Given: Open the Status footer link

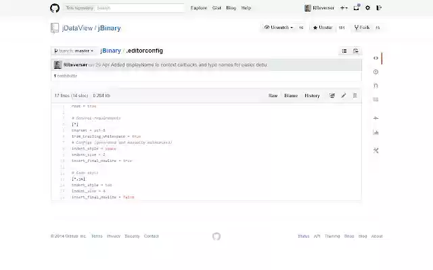Looking at the screenshot, I should click(x=304, y=236).
